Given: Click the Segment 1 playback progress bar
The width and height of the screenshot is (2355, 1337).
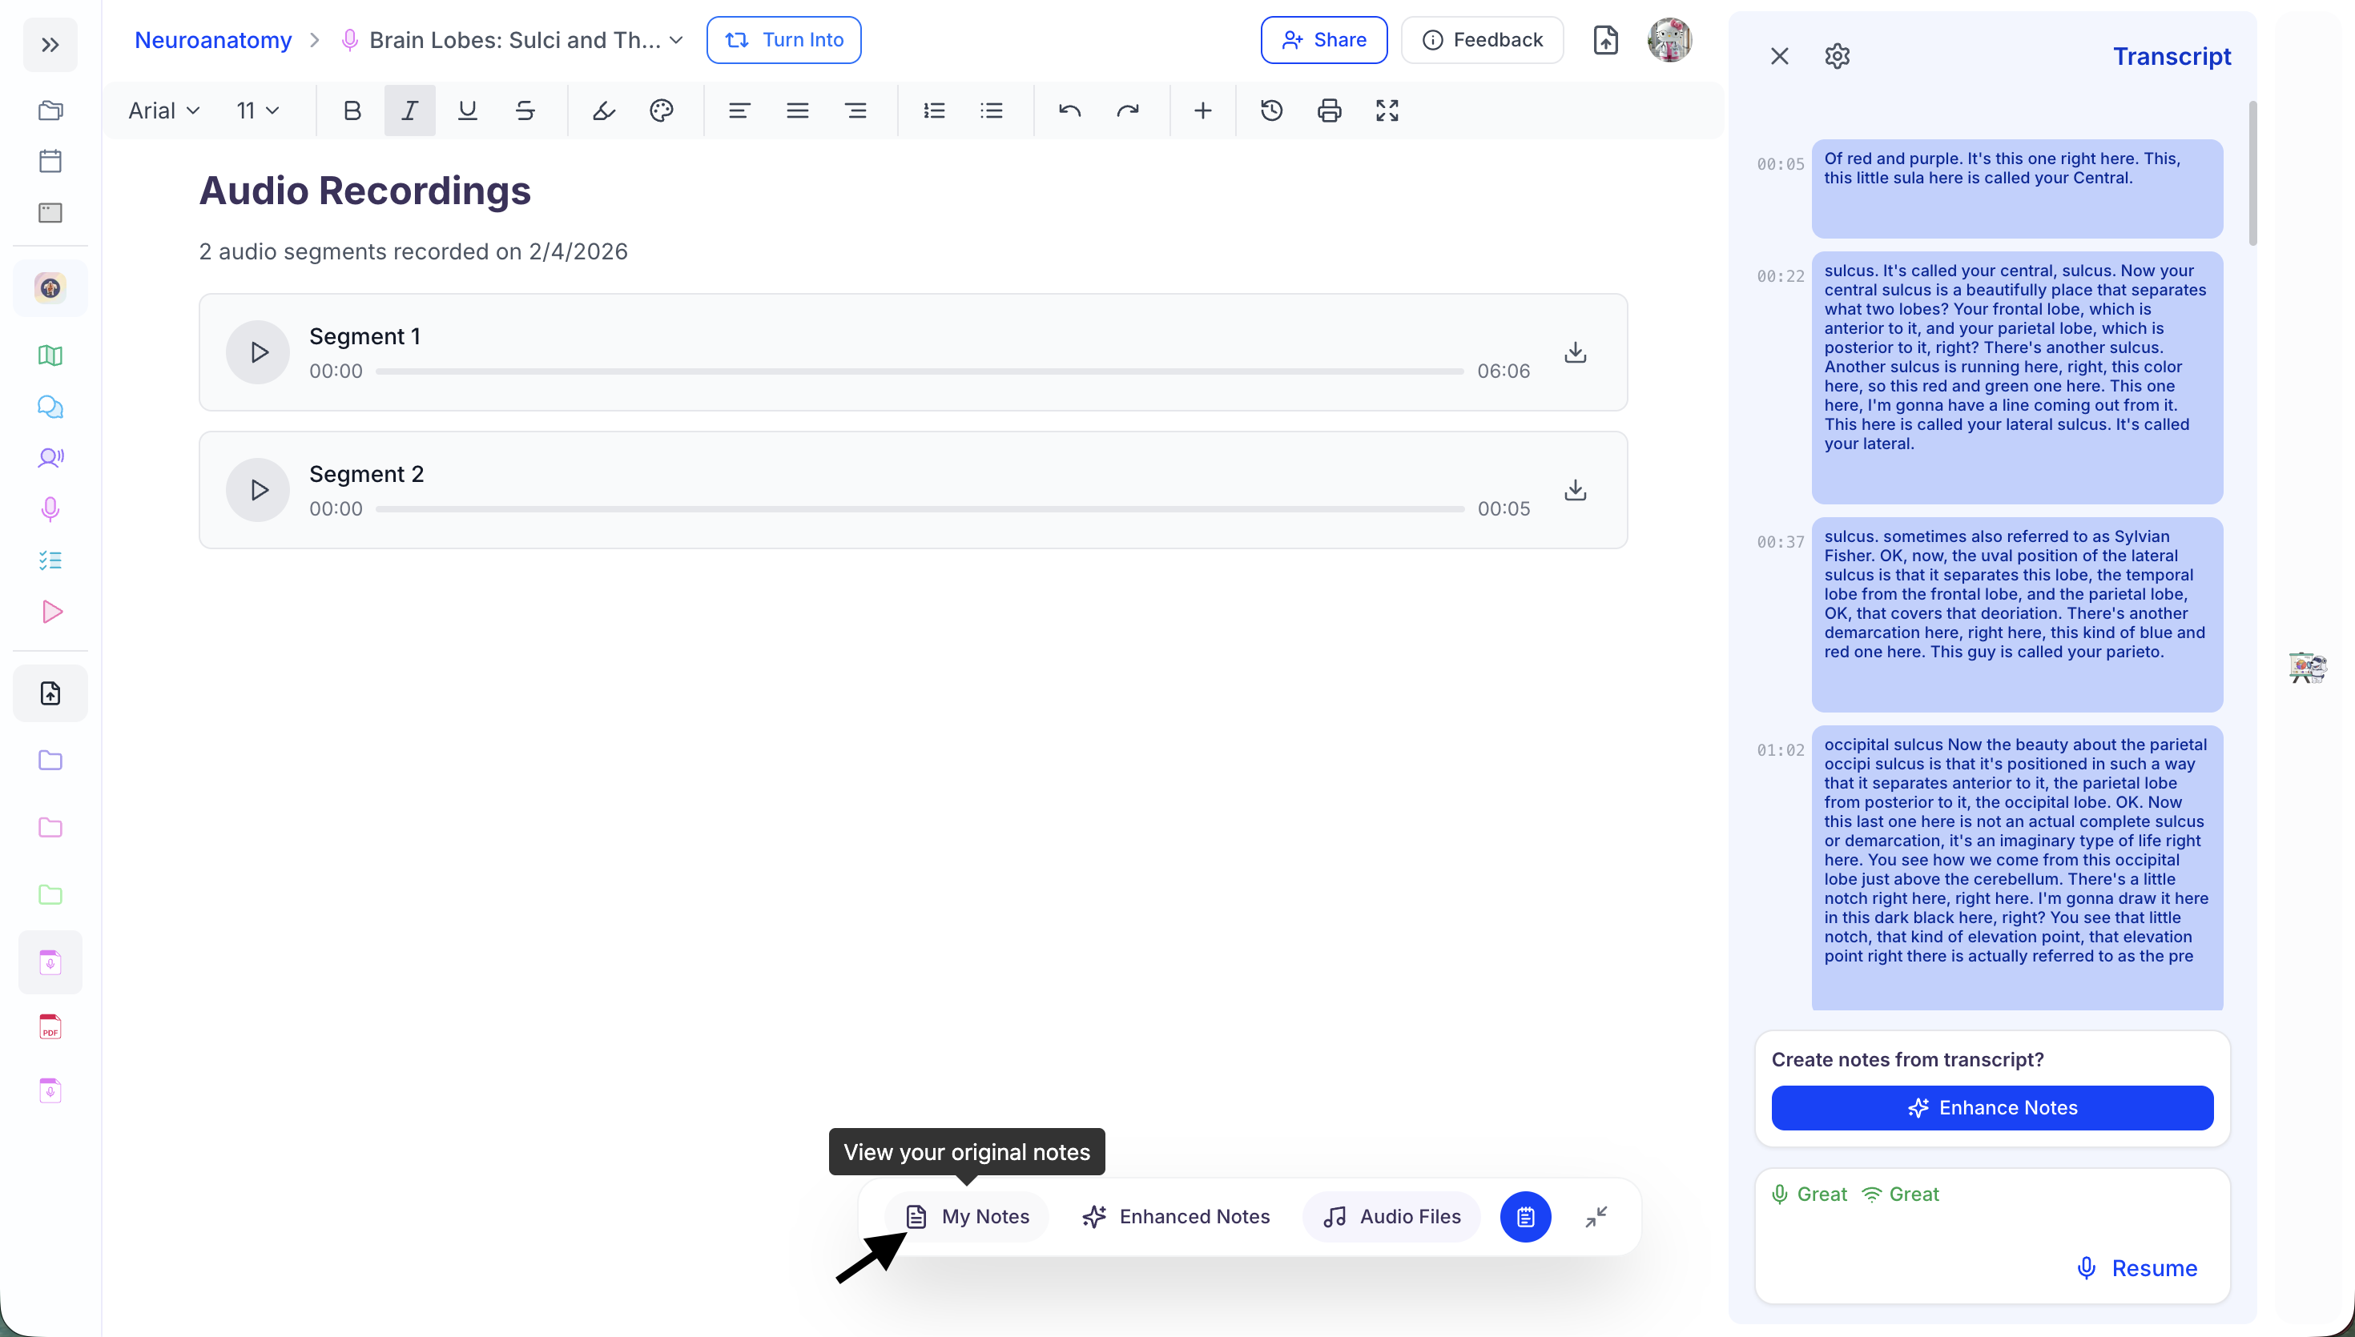Looking at the screenshot, I should (x=919, y=372).
